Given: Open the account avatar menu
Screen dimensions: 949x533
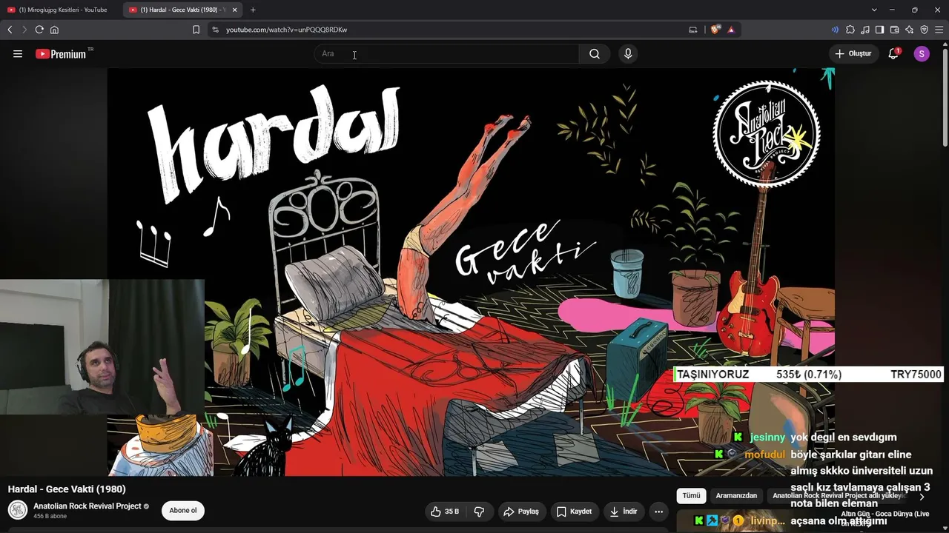Looking at the screenshot, I should 922,53.
